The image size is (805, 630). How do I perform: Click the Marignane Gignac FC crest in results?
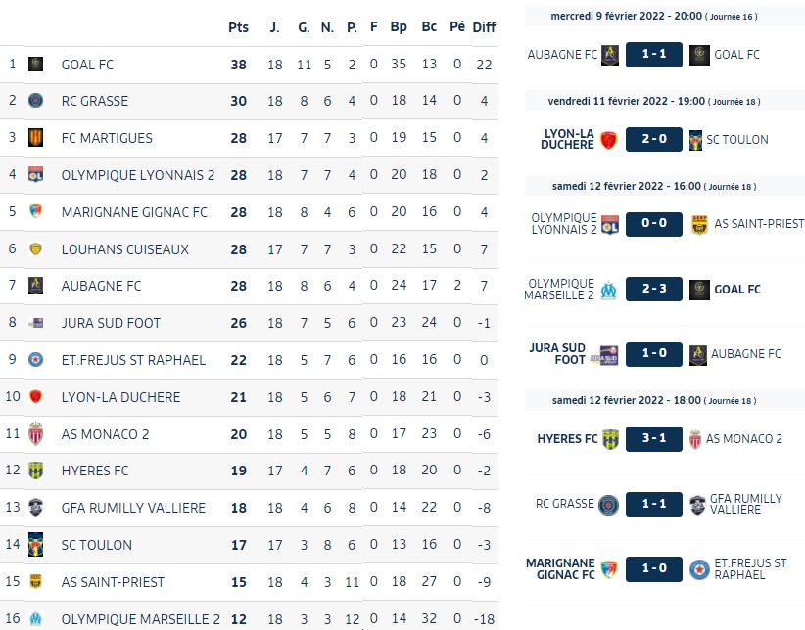609,569
